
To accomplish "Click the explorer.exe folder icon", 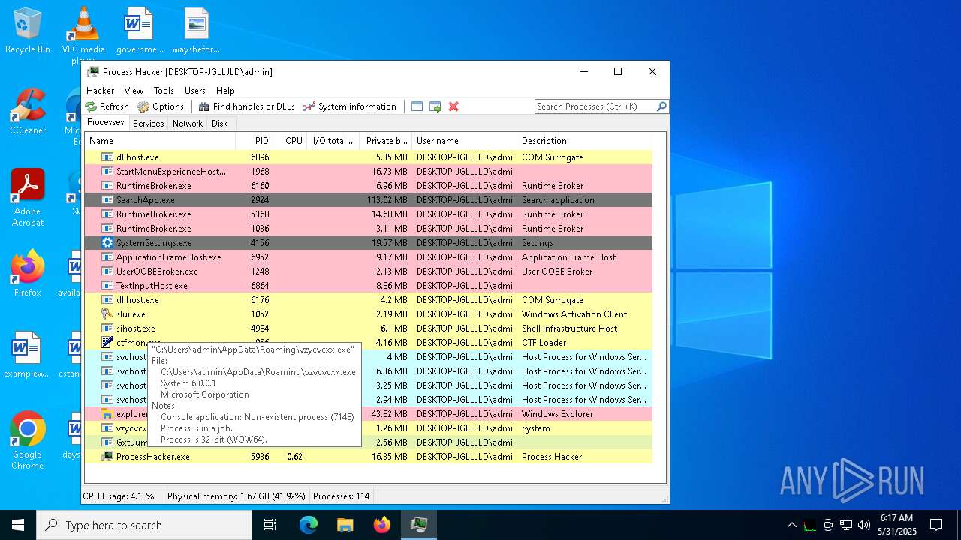I will coord(107,414).
